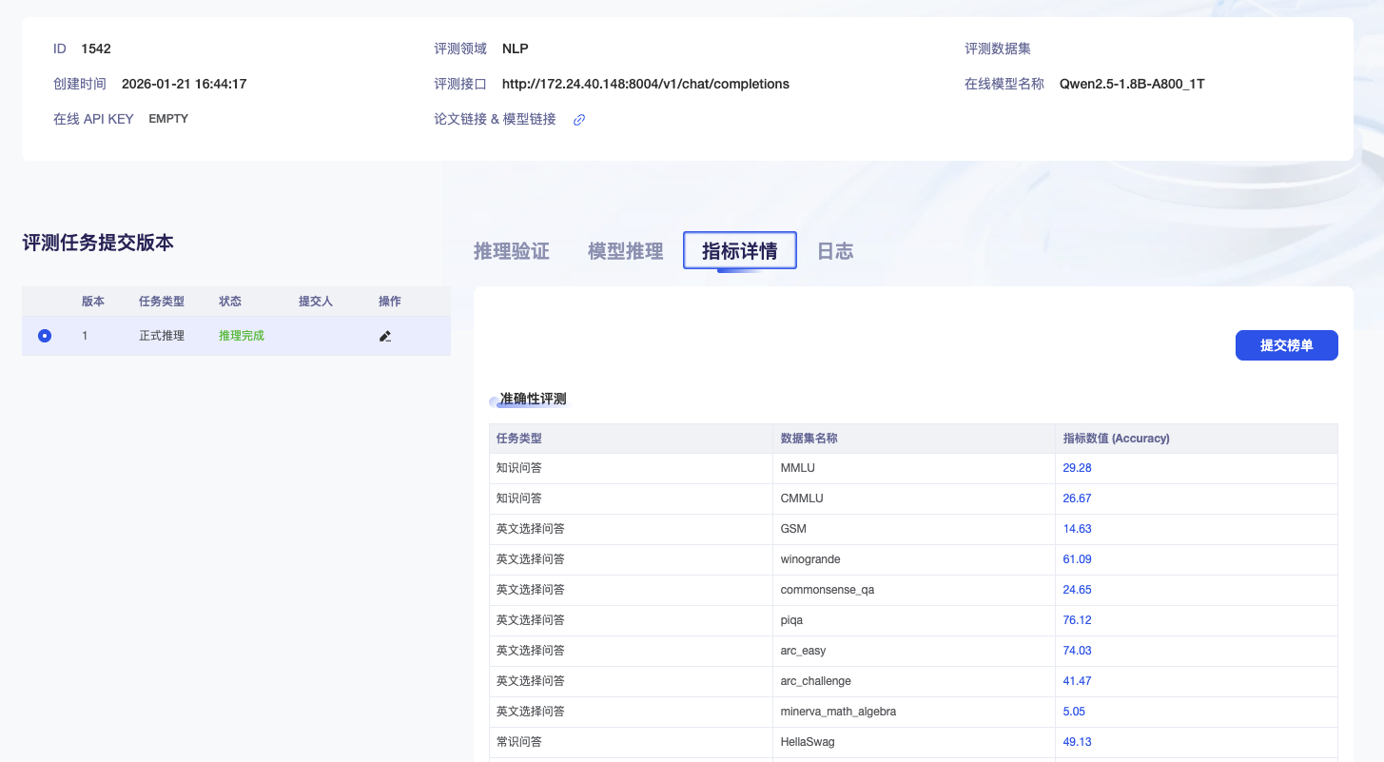This screenshot has width=1384, height=762.
Task: Click the winogrande score 61.09
Action: 1077,558
